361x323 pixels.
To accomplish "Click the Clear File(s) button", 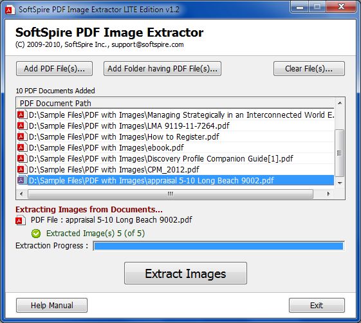I will click(309, 69).
